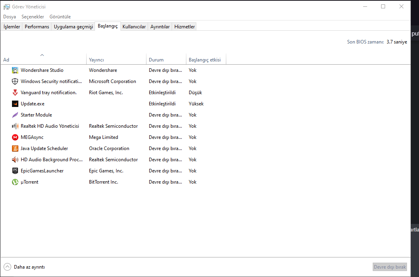Minimize the Görev Yöneticisi window

pyautogui.click(x=365, y=7)
